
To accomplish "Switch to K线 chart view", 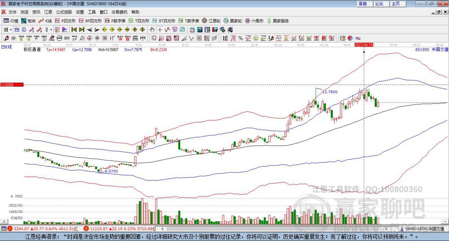I will pyautogui.click(x=45, y=21).
